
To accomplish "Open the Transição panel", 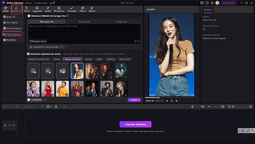I will 72,9.
